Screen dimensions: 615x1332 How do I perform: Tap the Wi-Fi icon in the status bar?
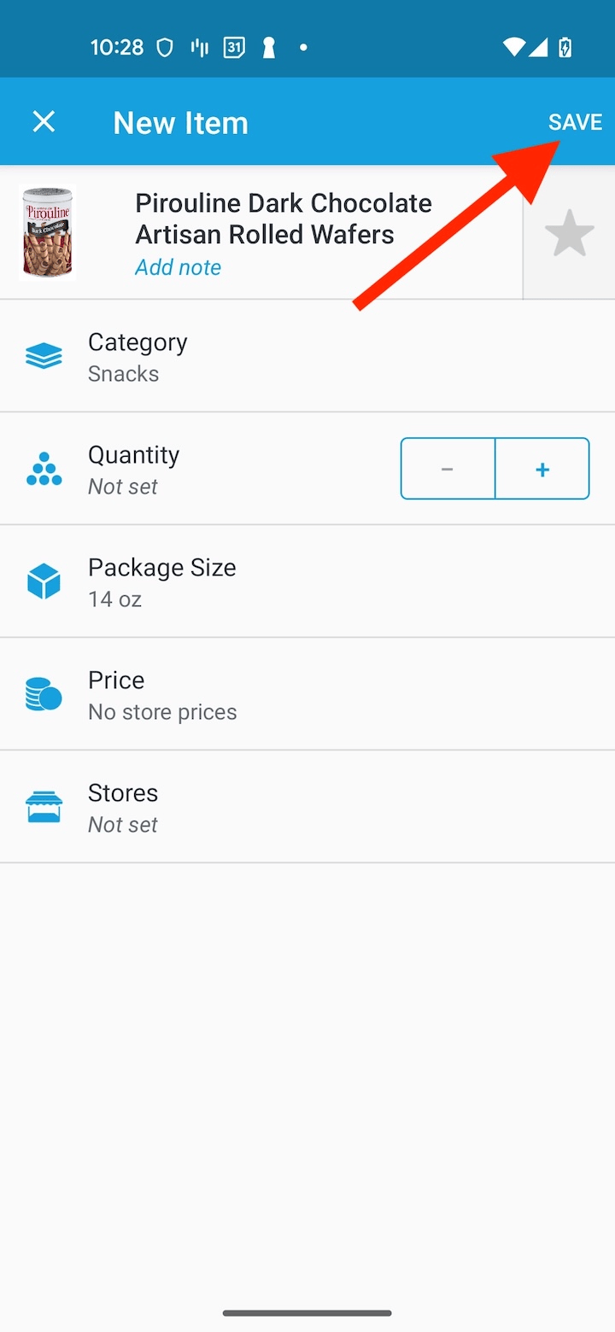(513, 48)
